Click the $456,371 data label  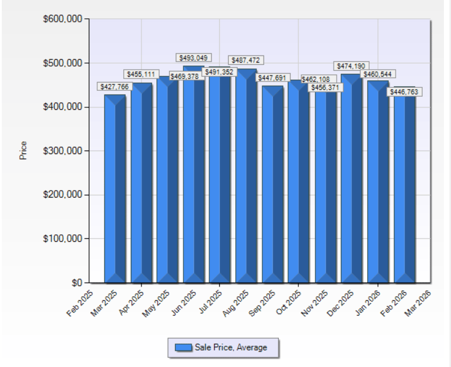coord(325,87)
